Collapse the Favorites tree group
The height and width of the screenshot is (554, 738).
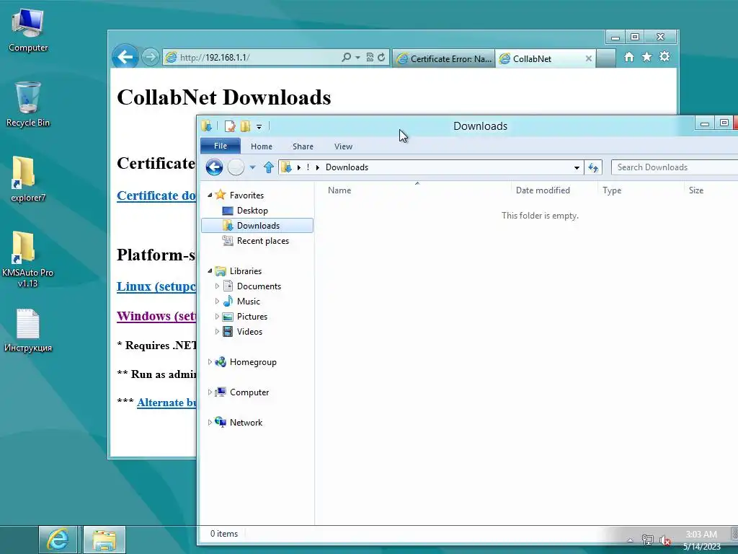pyautogui.click(x=210, y=195)
